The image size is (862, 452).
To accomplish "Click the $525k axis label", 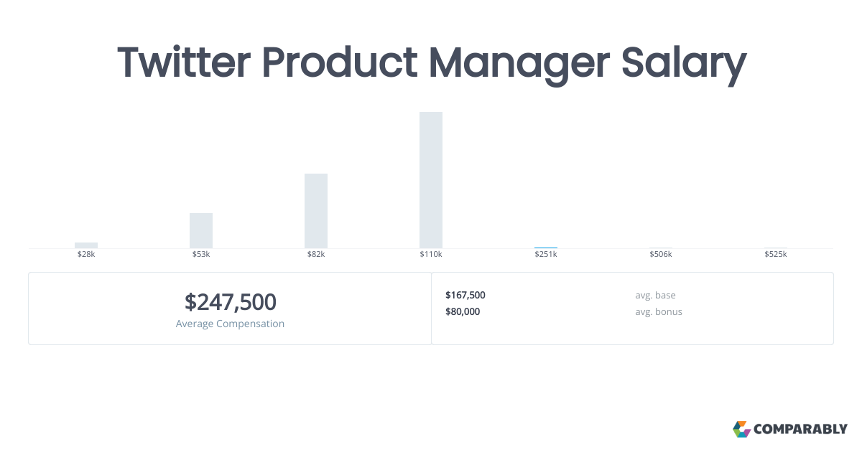I will pos(776,255).
